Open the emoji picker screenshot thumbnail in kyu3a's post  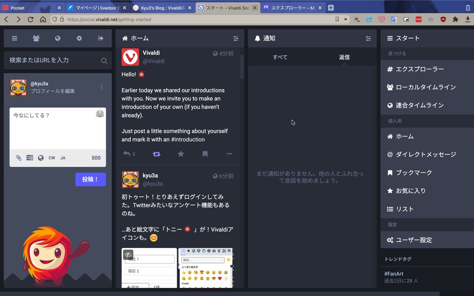point(206,268)
